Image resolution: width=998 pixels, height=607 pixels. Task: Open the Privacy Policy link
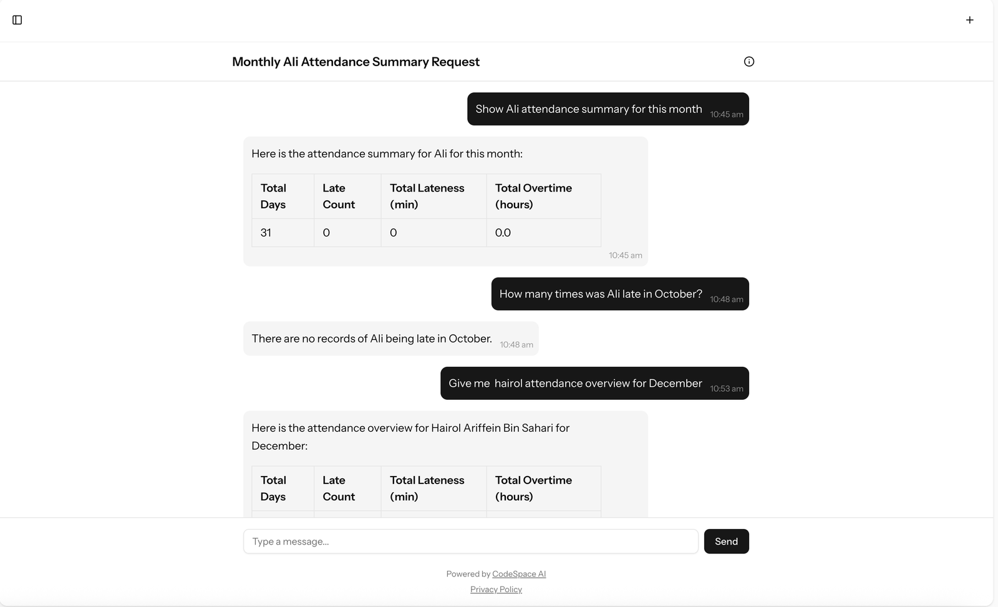coord(496,590)
